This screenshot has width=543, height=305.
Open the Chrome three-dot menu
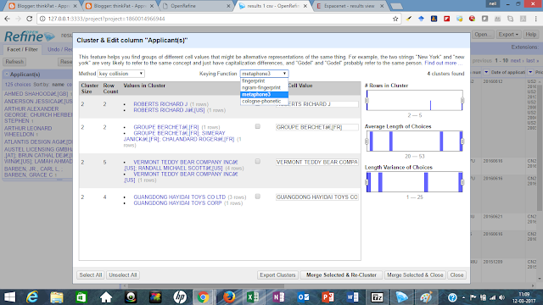[x=536, y=19]
